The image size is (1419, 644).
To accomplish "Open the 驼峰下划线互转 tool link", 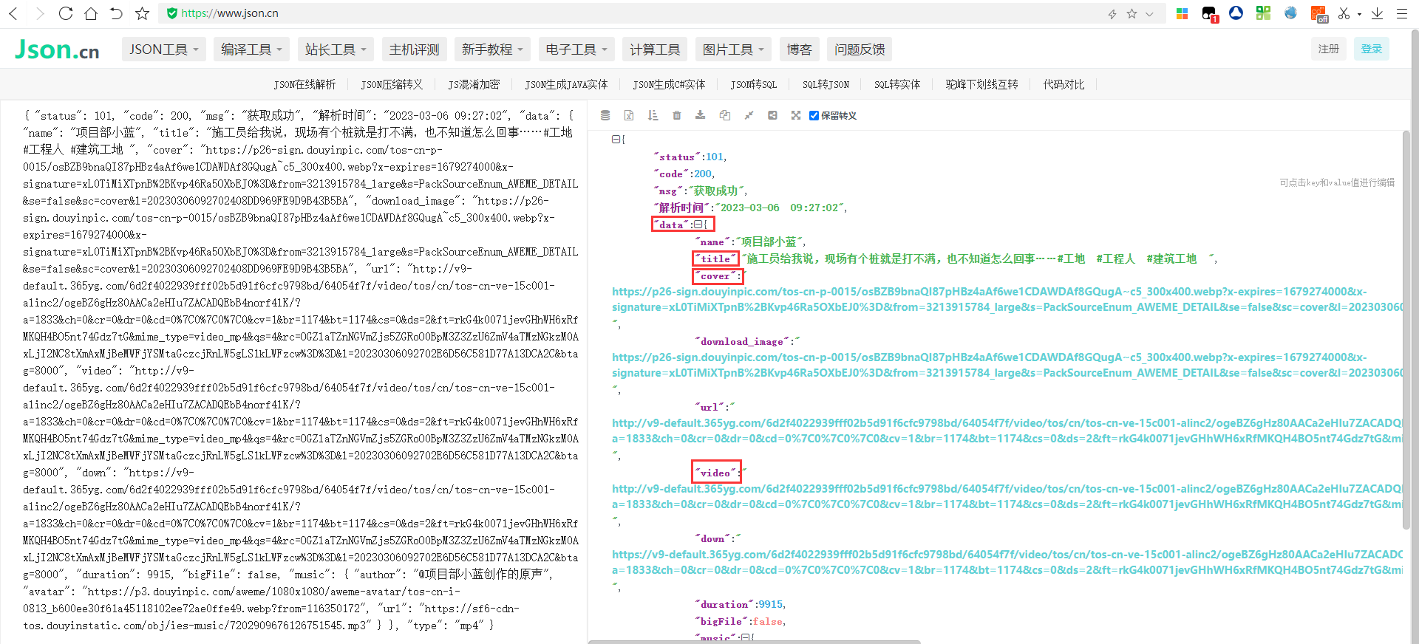I will pyautogui.click(x=981, y=84).
